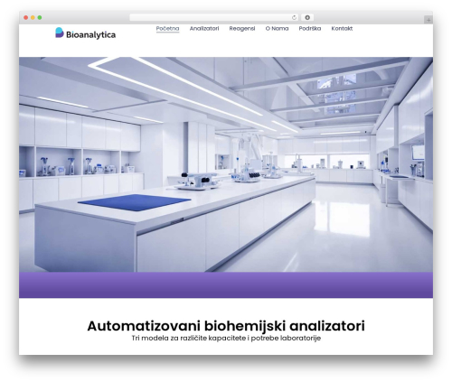452x382 pixels.
Task: Open the Analizatori menu item
Action: [x=204, y=29]
